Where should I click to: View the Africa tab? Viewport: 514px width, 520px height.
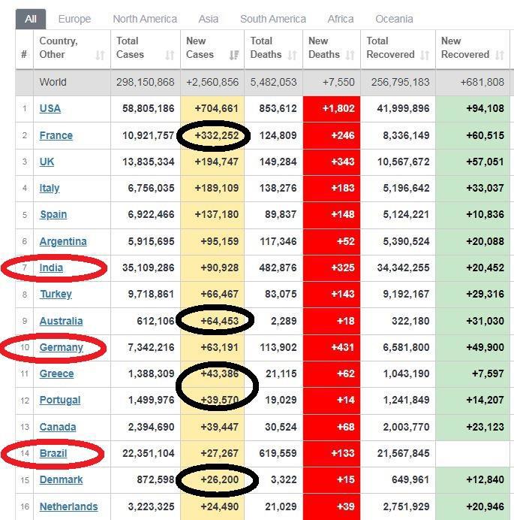coord(341,19)
